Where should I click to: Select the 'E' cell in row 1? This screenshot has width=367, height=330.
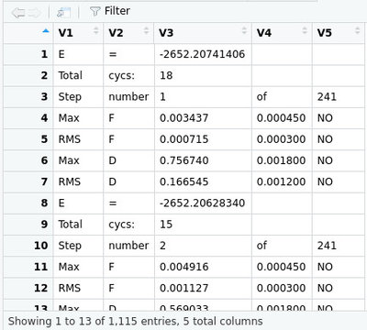(78, 54)
